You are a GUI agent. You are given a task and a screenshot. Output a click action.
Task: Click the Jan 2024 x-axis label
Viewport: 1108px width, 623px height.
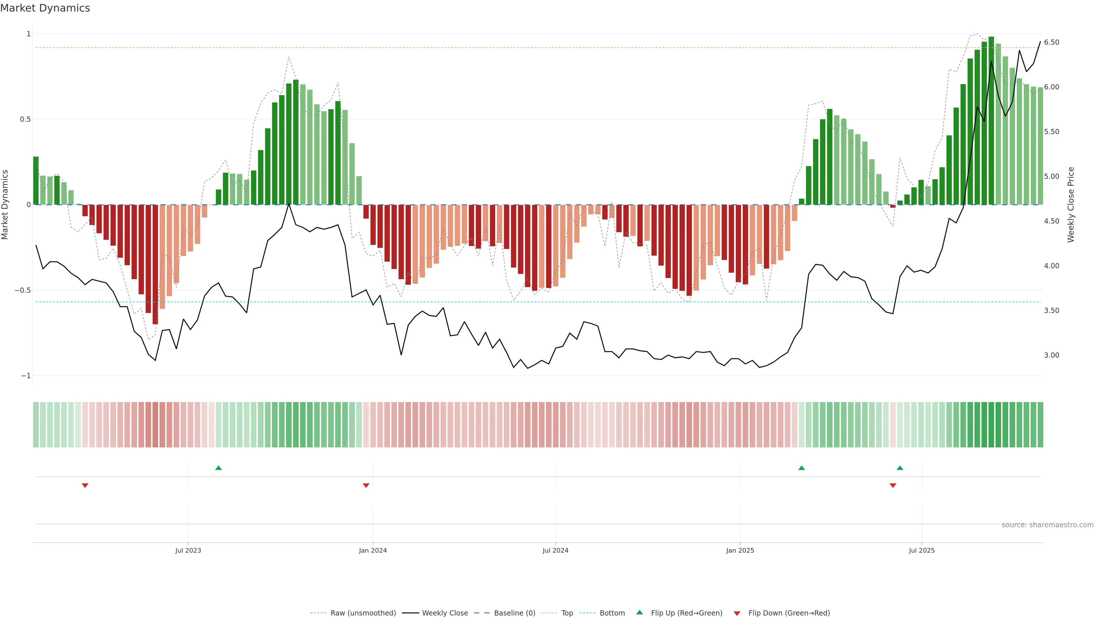tap(373, 550)
